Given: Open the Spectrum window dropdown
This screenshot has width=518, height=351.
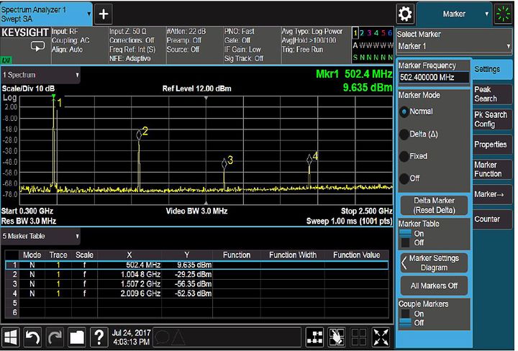Looking at the screenshot, I should [41, 75].
